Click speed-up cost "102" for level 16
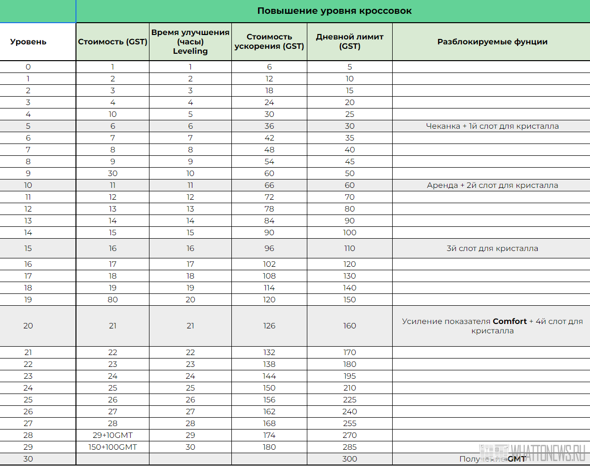 [269, 264]
